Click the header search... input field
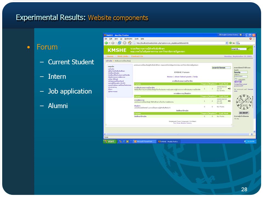 (x=239, y=49)
